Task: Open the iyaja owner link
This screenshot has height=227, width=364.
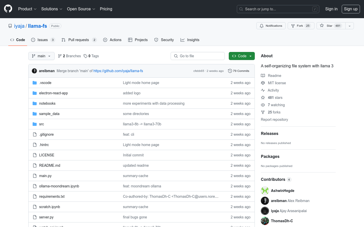Action: (19, 26)
